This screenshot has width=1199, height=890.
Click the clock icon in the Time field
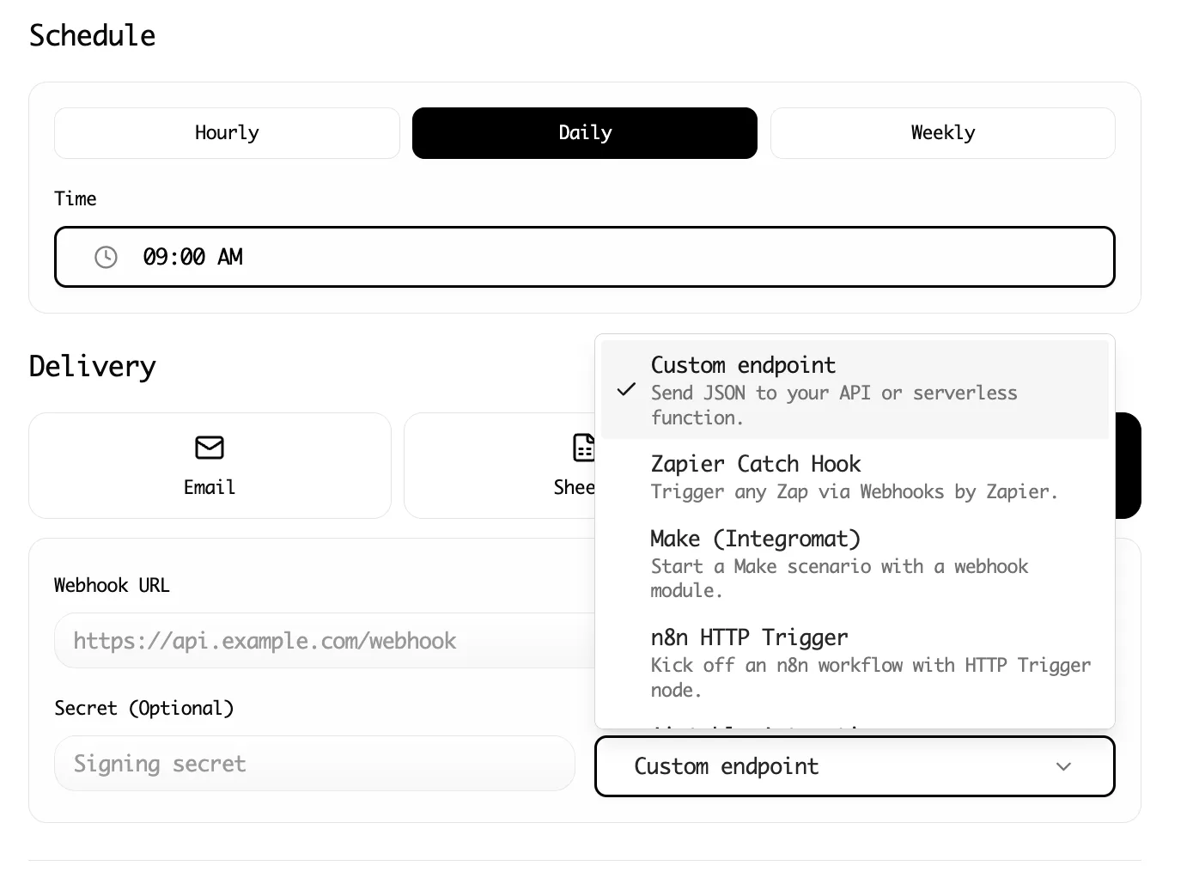point(105,256)
